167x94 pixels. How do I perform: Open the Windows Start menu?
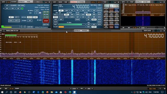pyautogui.click(x=2, y=92)
